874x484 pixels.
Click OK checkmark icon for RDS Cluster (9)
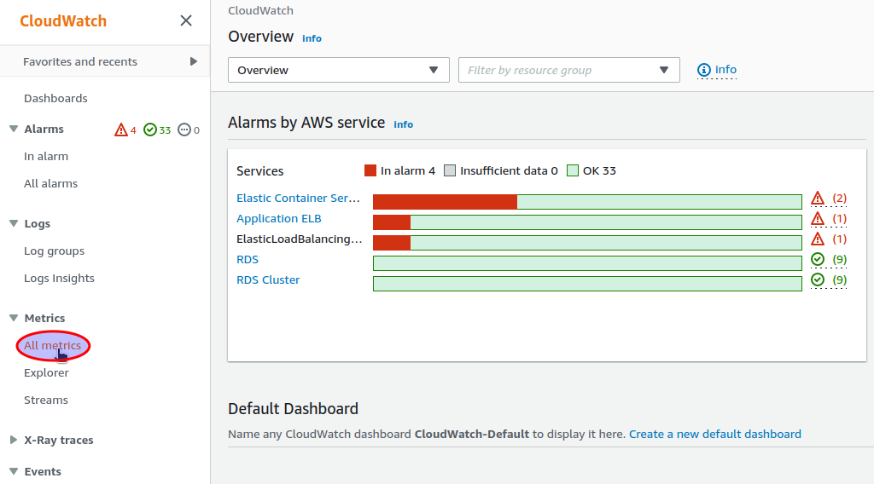tap(818, 279)
